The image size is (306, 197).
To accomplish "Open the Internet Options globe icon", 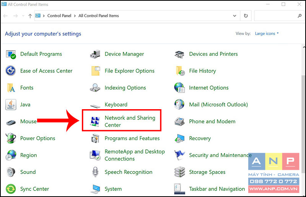I will tap(179, 88).
